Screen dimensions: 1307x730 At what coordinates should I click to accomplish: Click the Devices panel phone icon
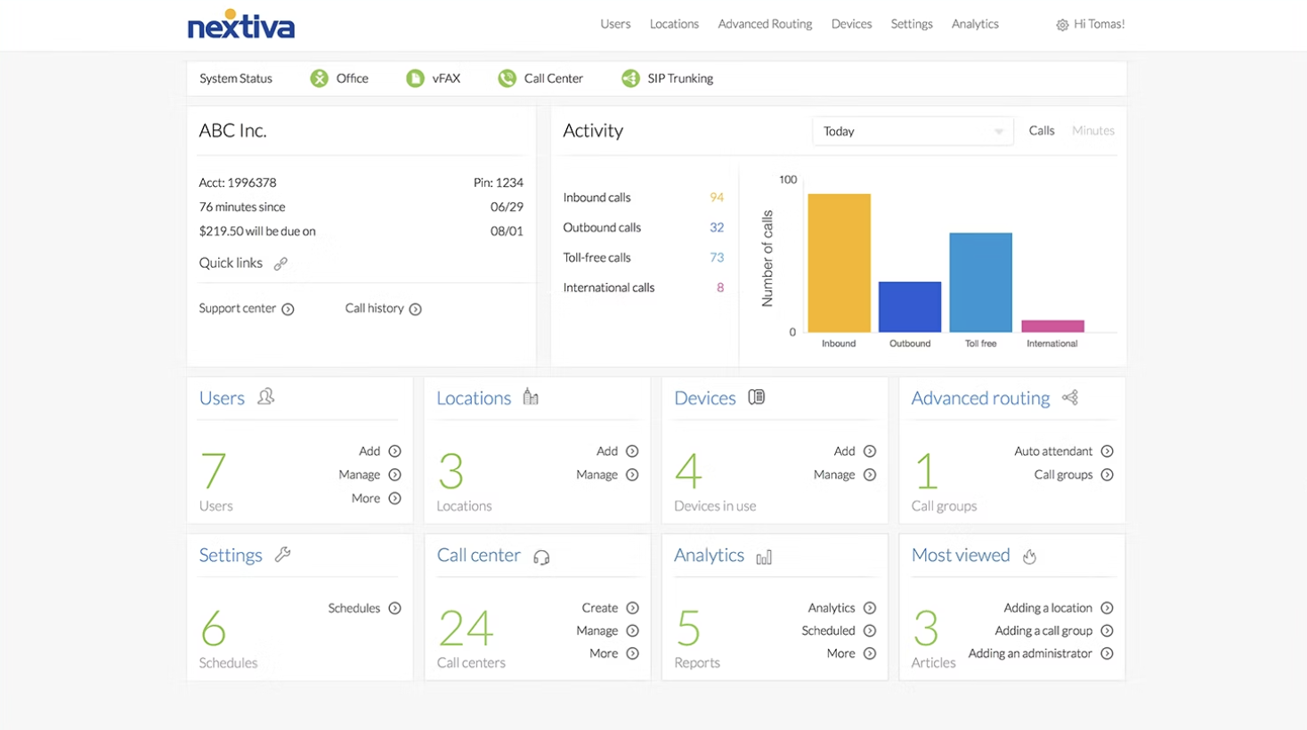coord(756,397)
